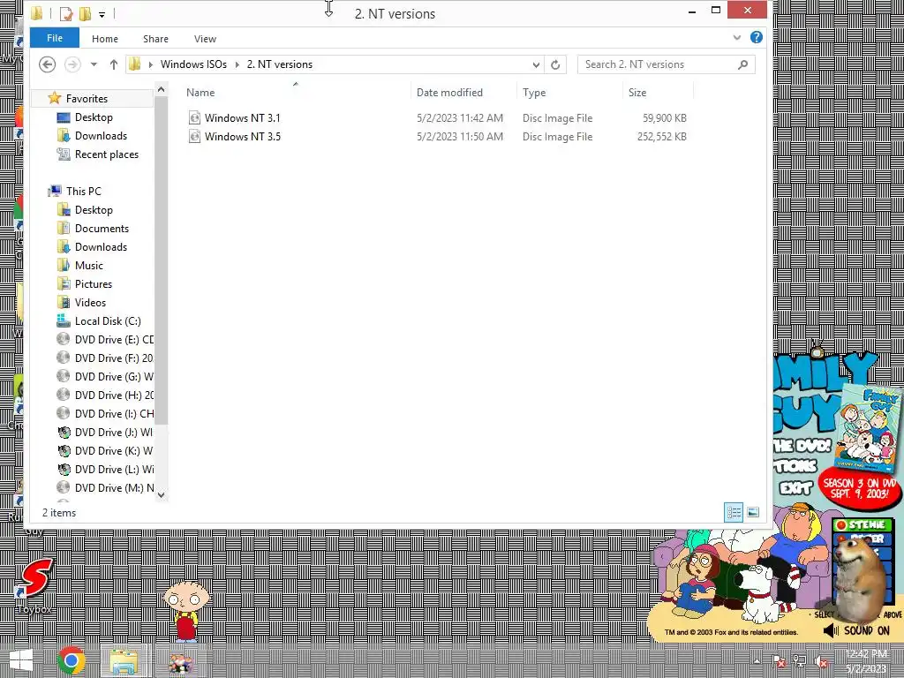This screenshot has height=678, width=904.
Task: Select This PC in the navigation pane
Action: click(83, 191)
